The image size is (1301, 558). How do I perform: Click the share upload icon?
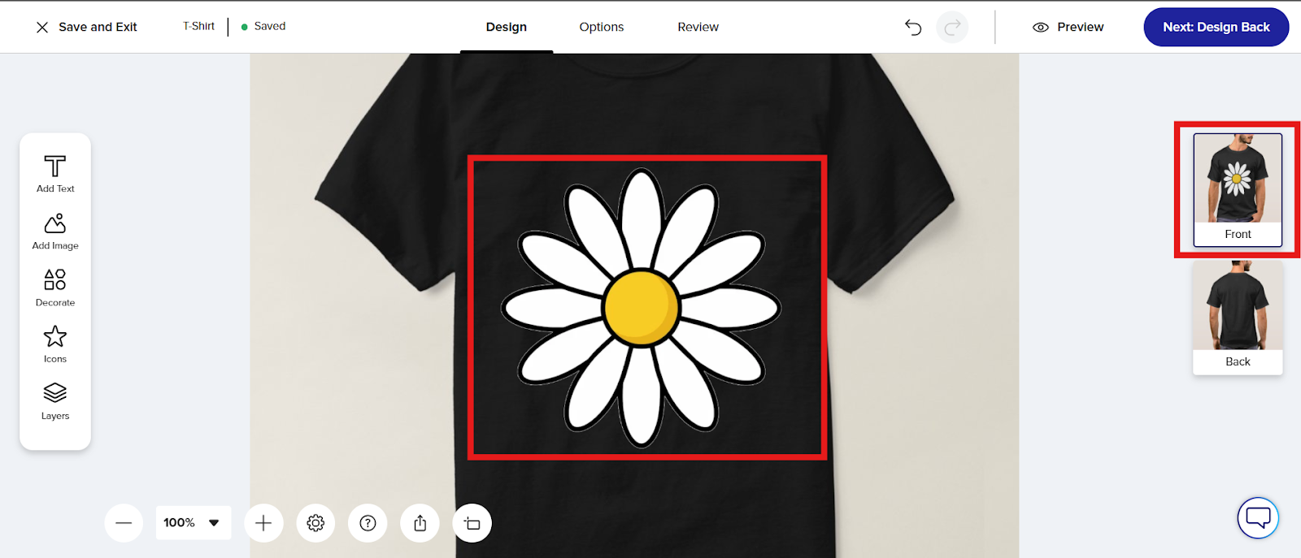click(x=420, y=523)
